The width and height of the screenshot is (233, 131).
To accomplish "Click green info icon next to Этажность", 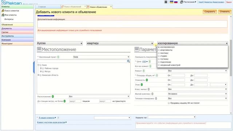I will point(147,80).
